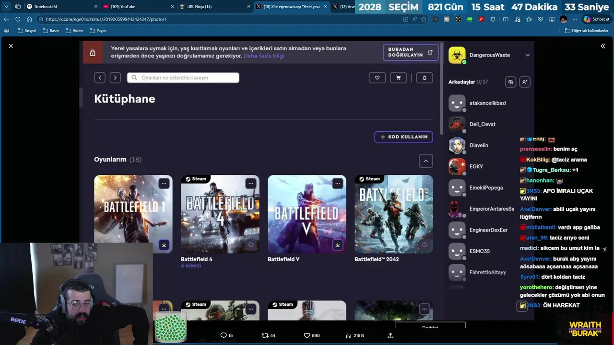Open the Sohbet et Copilot button
Image resolution: width=614 pixels, height=345 pixels.
[x=596, y=19]
